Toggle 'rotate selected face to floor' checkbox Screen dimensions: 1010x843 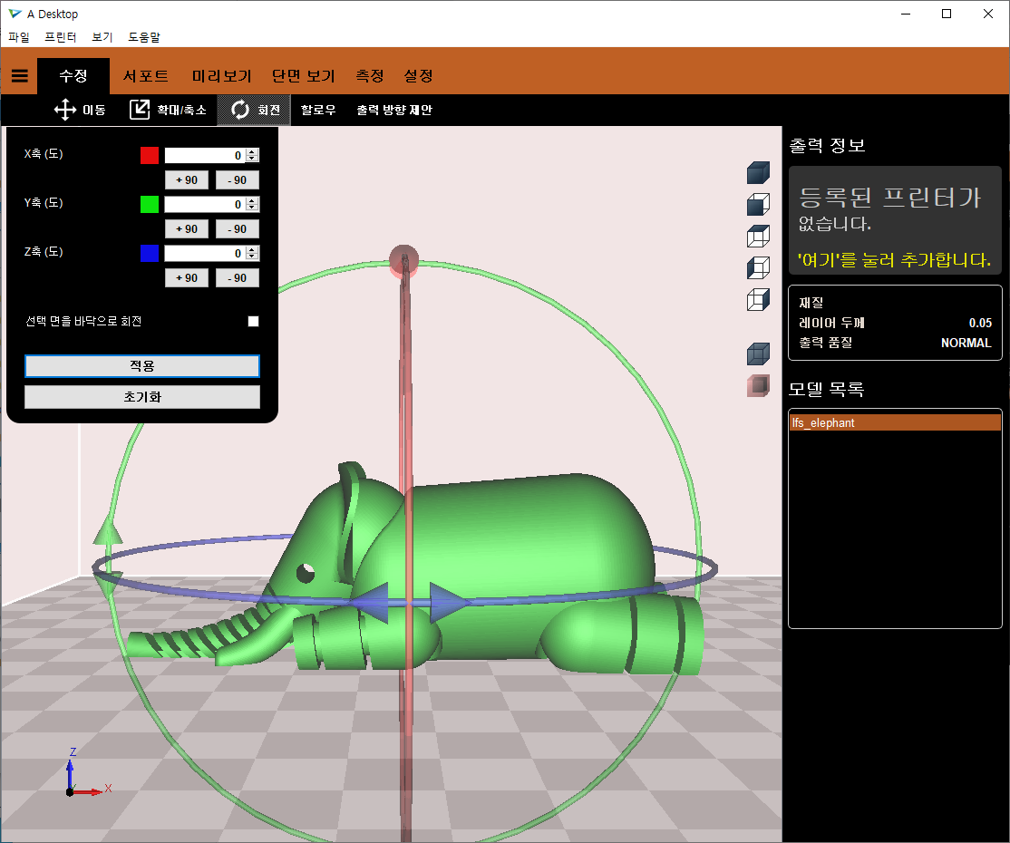click(254, 322)
